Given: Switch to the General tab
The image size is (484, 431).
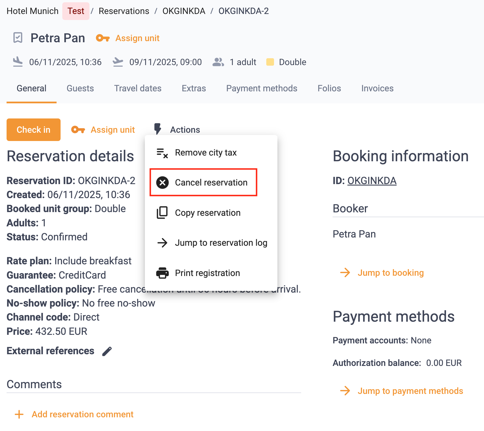Looking at the screenshot, I should 31,88.
